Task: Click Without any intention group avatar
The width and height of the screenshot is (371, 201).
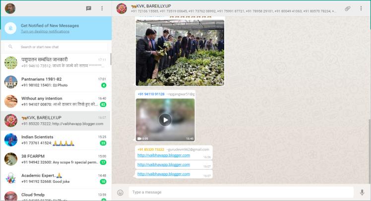Action: click(x=10, y=101)
